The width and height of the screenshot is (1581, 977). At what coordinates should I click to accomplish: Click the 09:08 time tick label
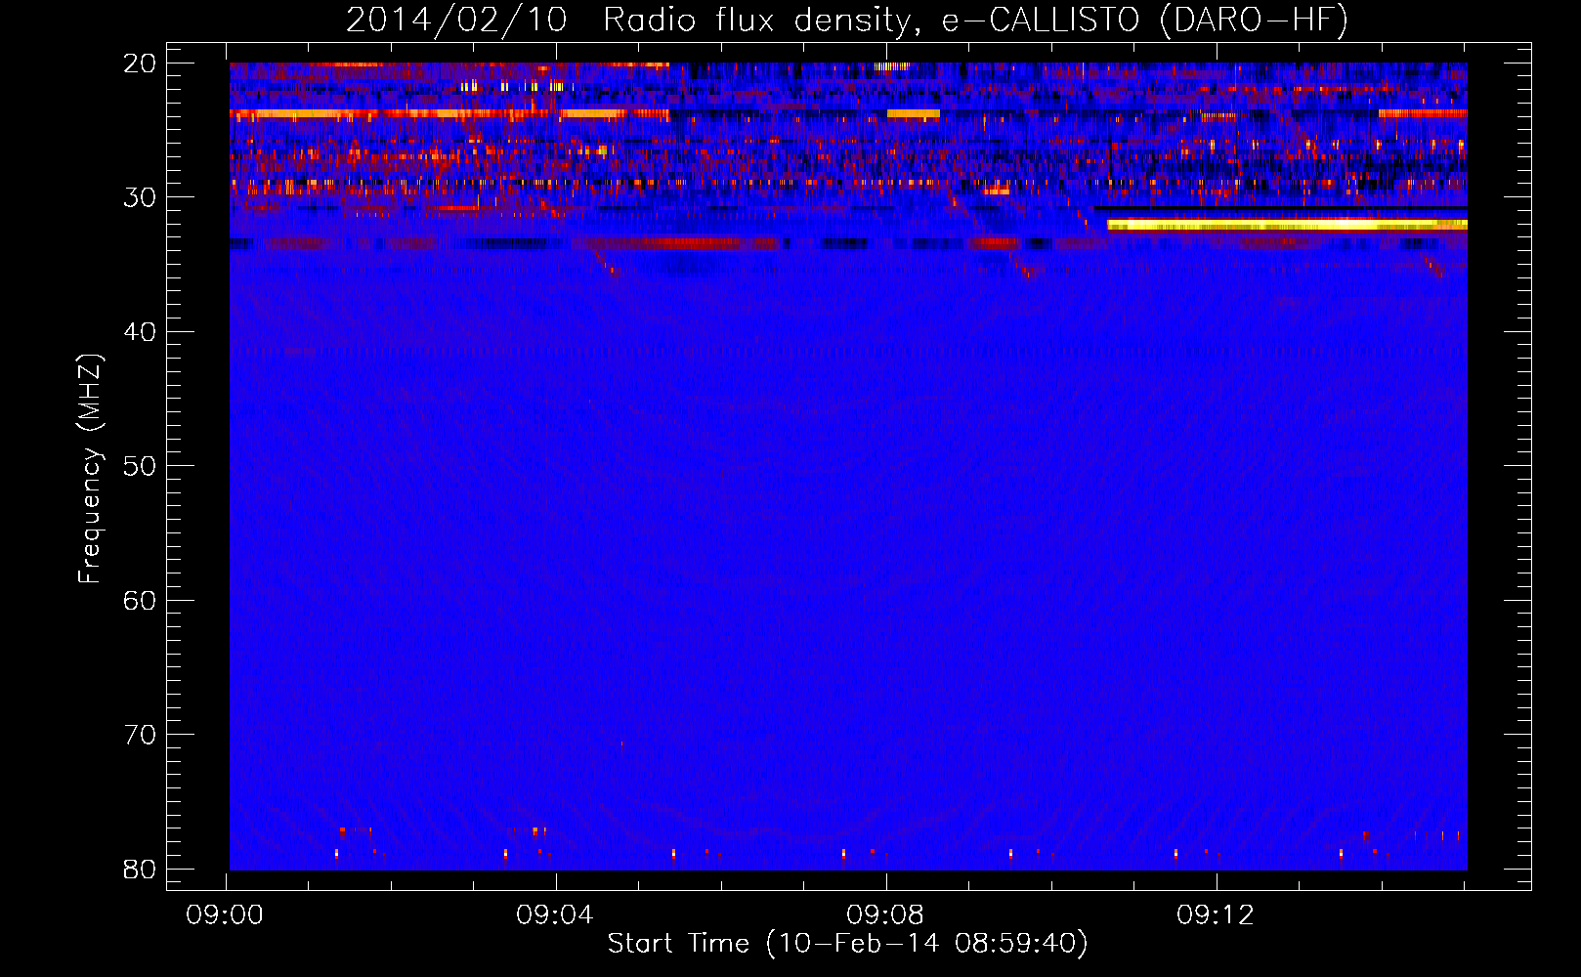coord(885,915)
